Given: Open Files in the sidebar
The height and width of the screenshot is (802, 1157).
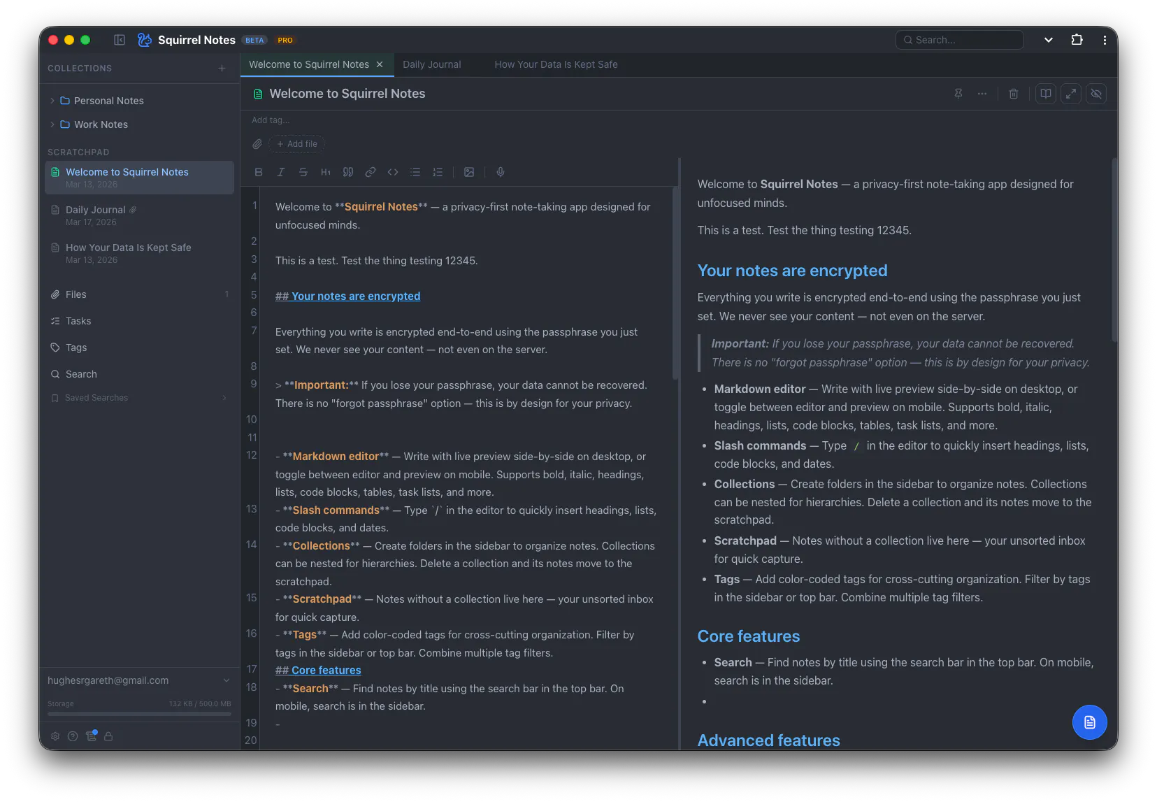Looking at the screenshot, I should (x=139, y=294).
